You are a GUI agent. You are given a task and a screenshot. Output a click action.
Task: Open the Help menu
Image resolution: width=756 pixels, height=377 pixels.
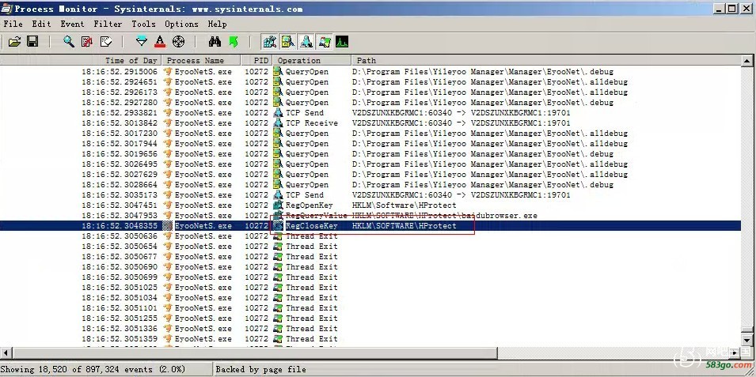pos(218,24)
